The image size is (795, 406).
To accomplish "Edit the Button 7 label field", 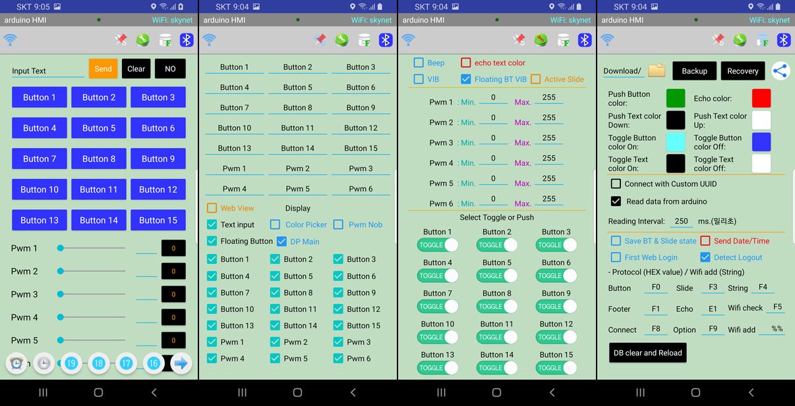I will point(235,107).
